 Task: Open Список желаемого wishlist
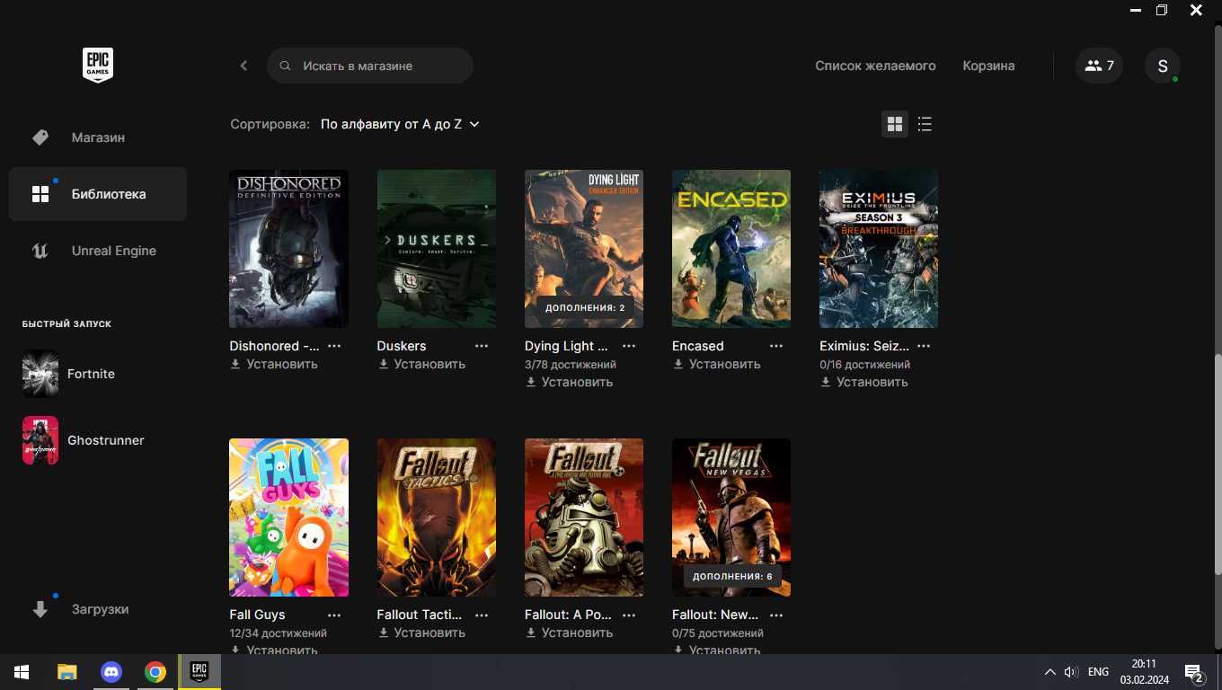(x=875, y=66)
